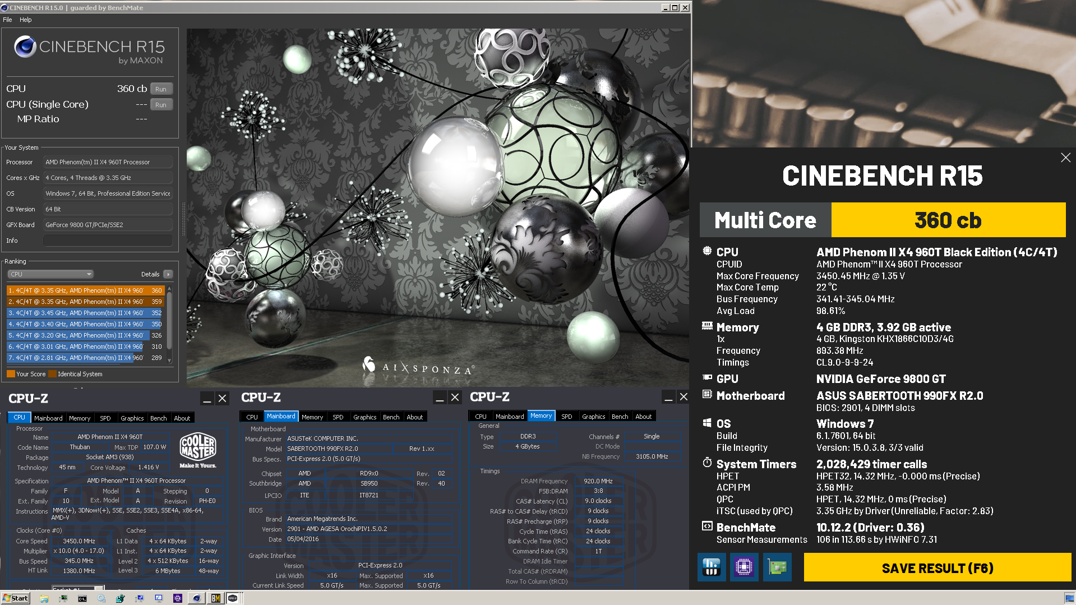This screenshot has height=605, width=1076.
Task: Minimize the first CPU-Z window
Action: click(207, 399)
